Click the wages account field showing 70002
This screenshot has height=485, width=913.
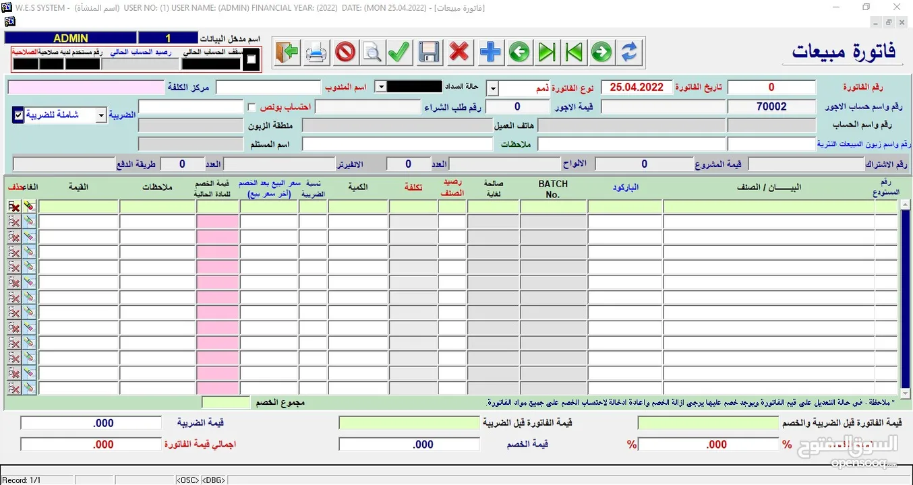coord(771,106)
